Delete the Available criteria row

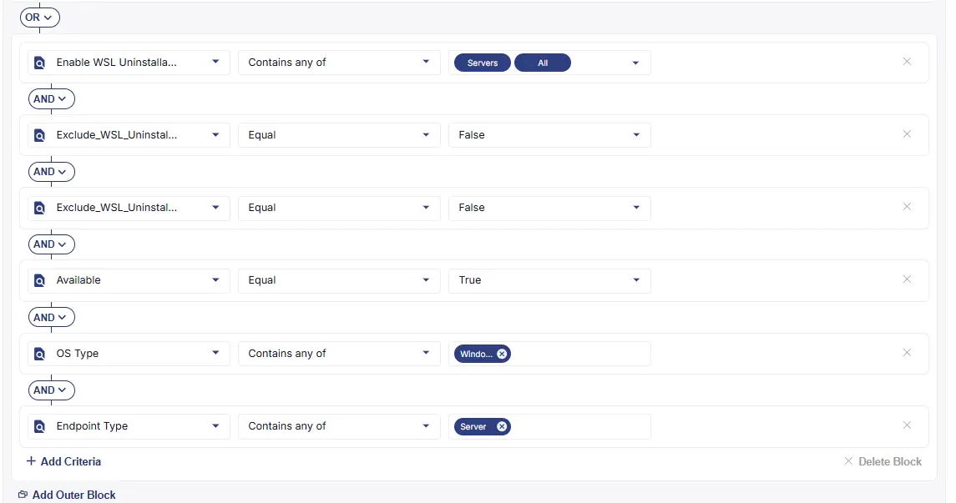[907, 279]
